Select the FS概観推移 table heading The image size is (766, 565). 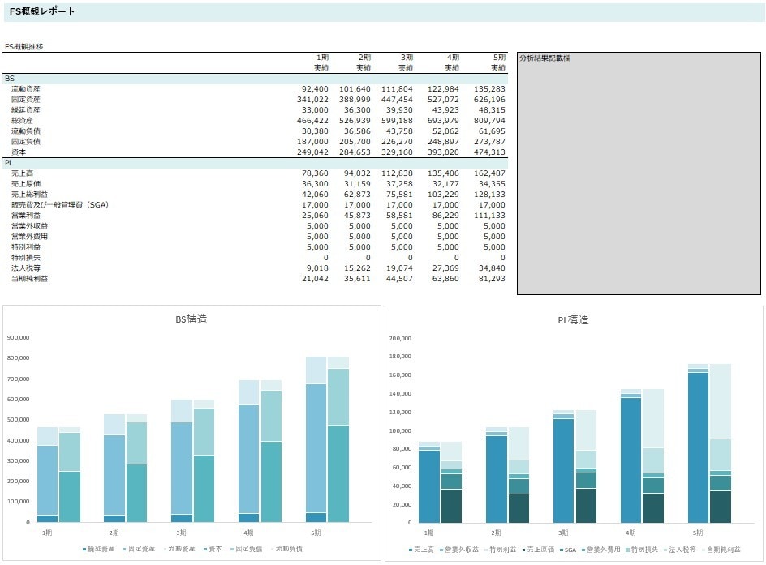(24, 47)
